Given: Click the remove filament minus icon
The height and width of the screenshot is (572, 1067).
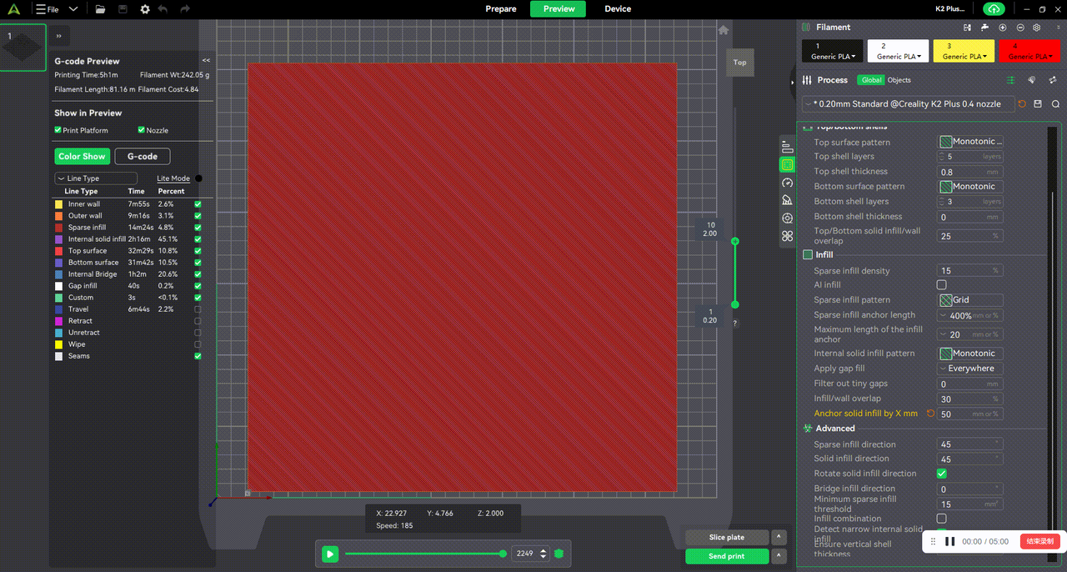Looking at the screenshot, I should click(x=1019, y=28).
